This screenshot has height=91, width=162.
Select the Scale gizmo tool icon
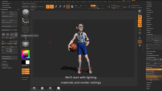(60, 7)
